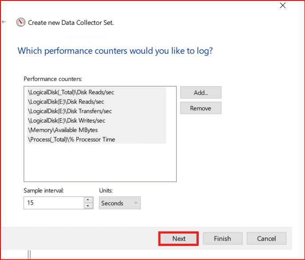
Task: Click the Create new Data Collector Set title
Action: click(x=71, y=22)
